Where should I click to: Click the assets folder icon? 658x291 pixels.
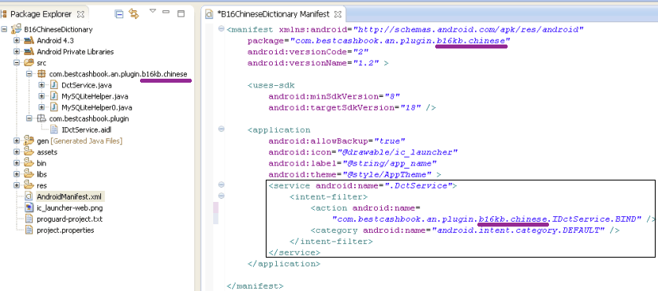[x=29, y=151]
